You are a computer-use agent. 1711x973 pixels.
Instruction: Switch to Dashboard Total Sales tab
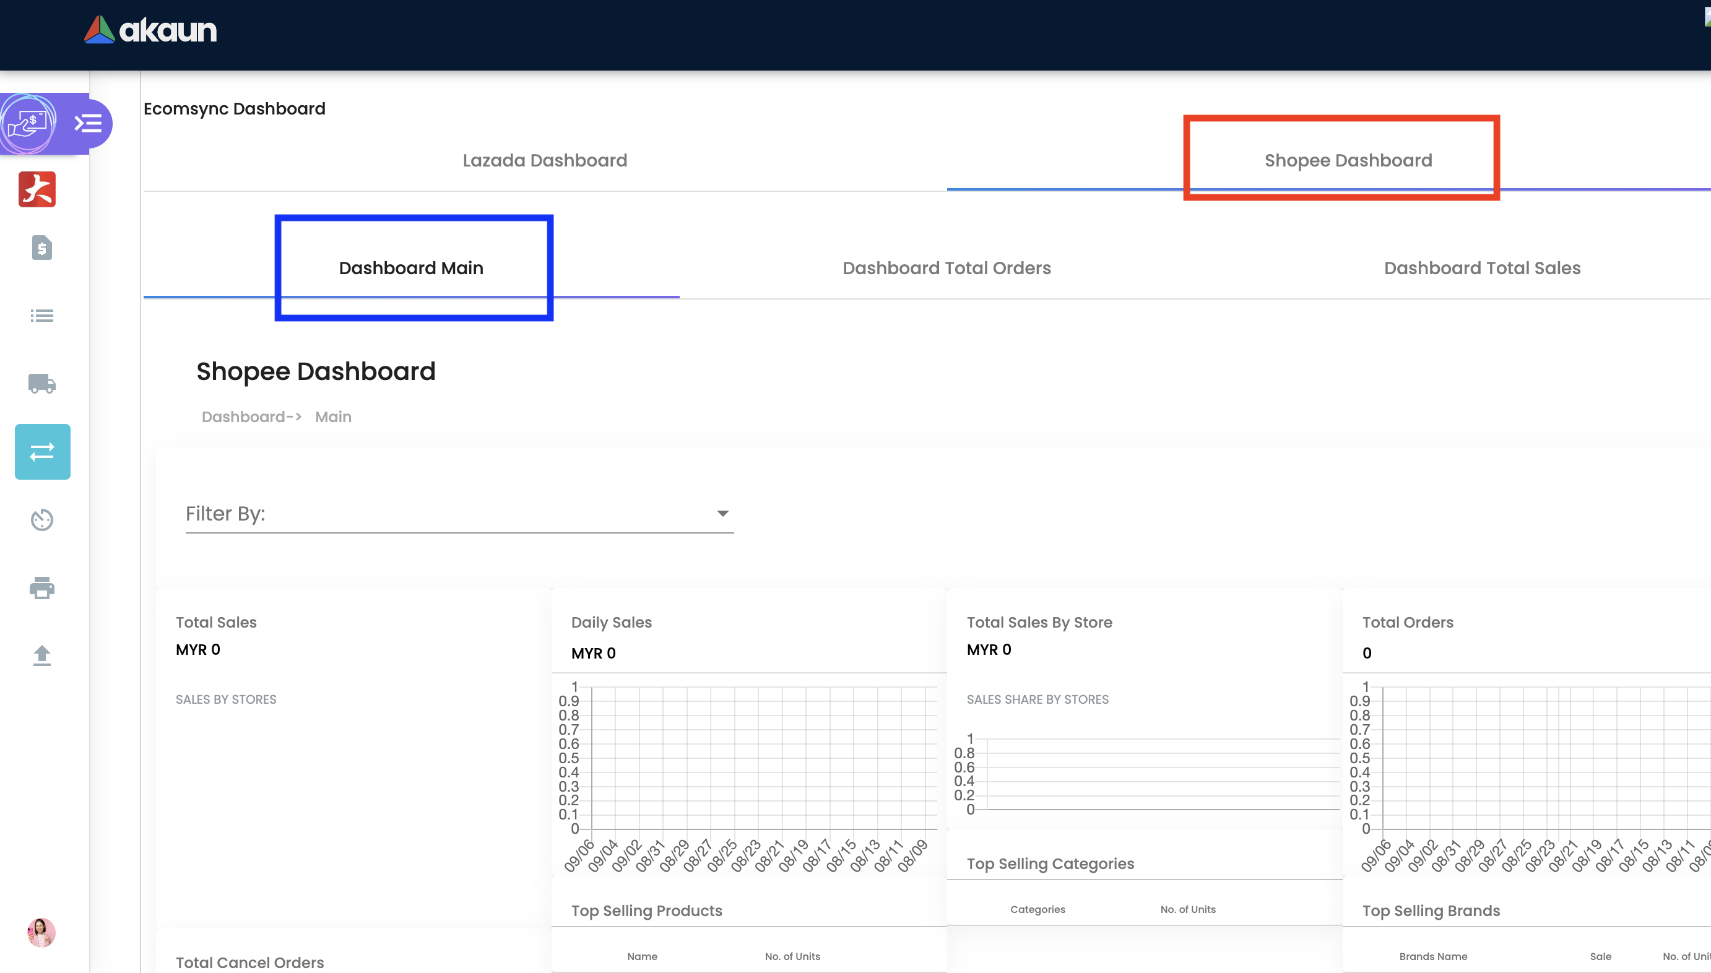coord(1482,268)
